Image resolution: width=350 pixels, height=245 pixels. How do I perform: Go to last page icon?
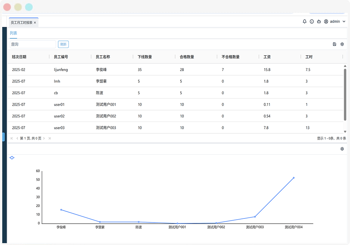pyautogui.click(x=50, y=139)
